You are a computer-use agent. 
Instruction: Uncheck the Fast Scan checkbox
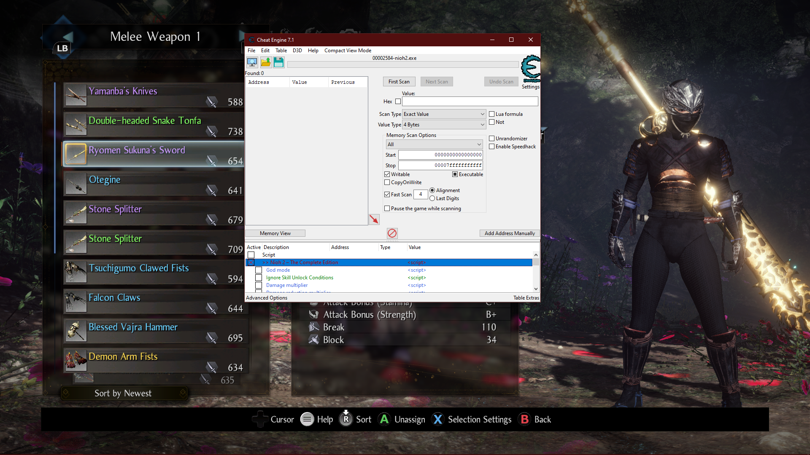coord(387,194)
